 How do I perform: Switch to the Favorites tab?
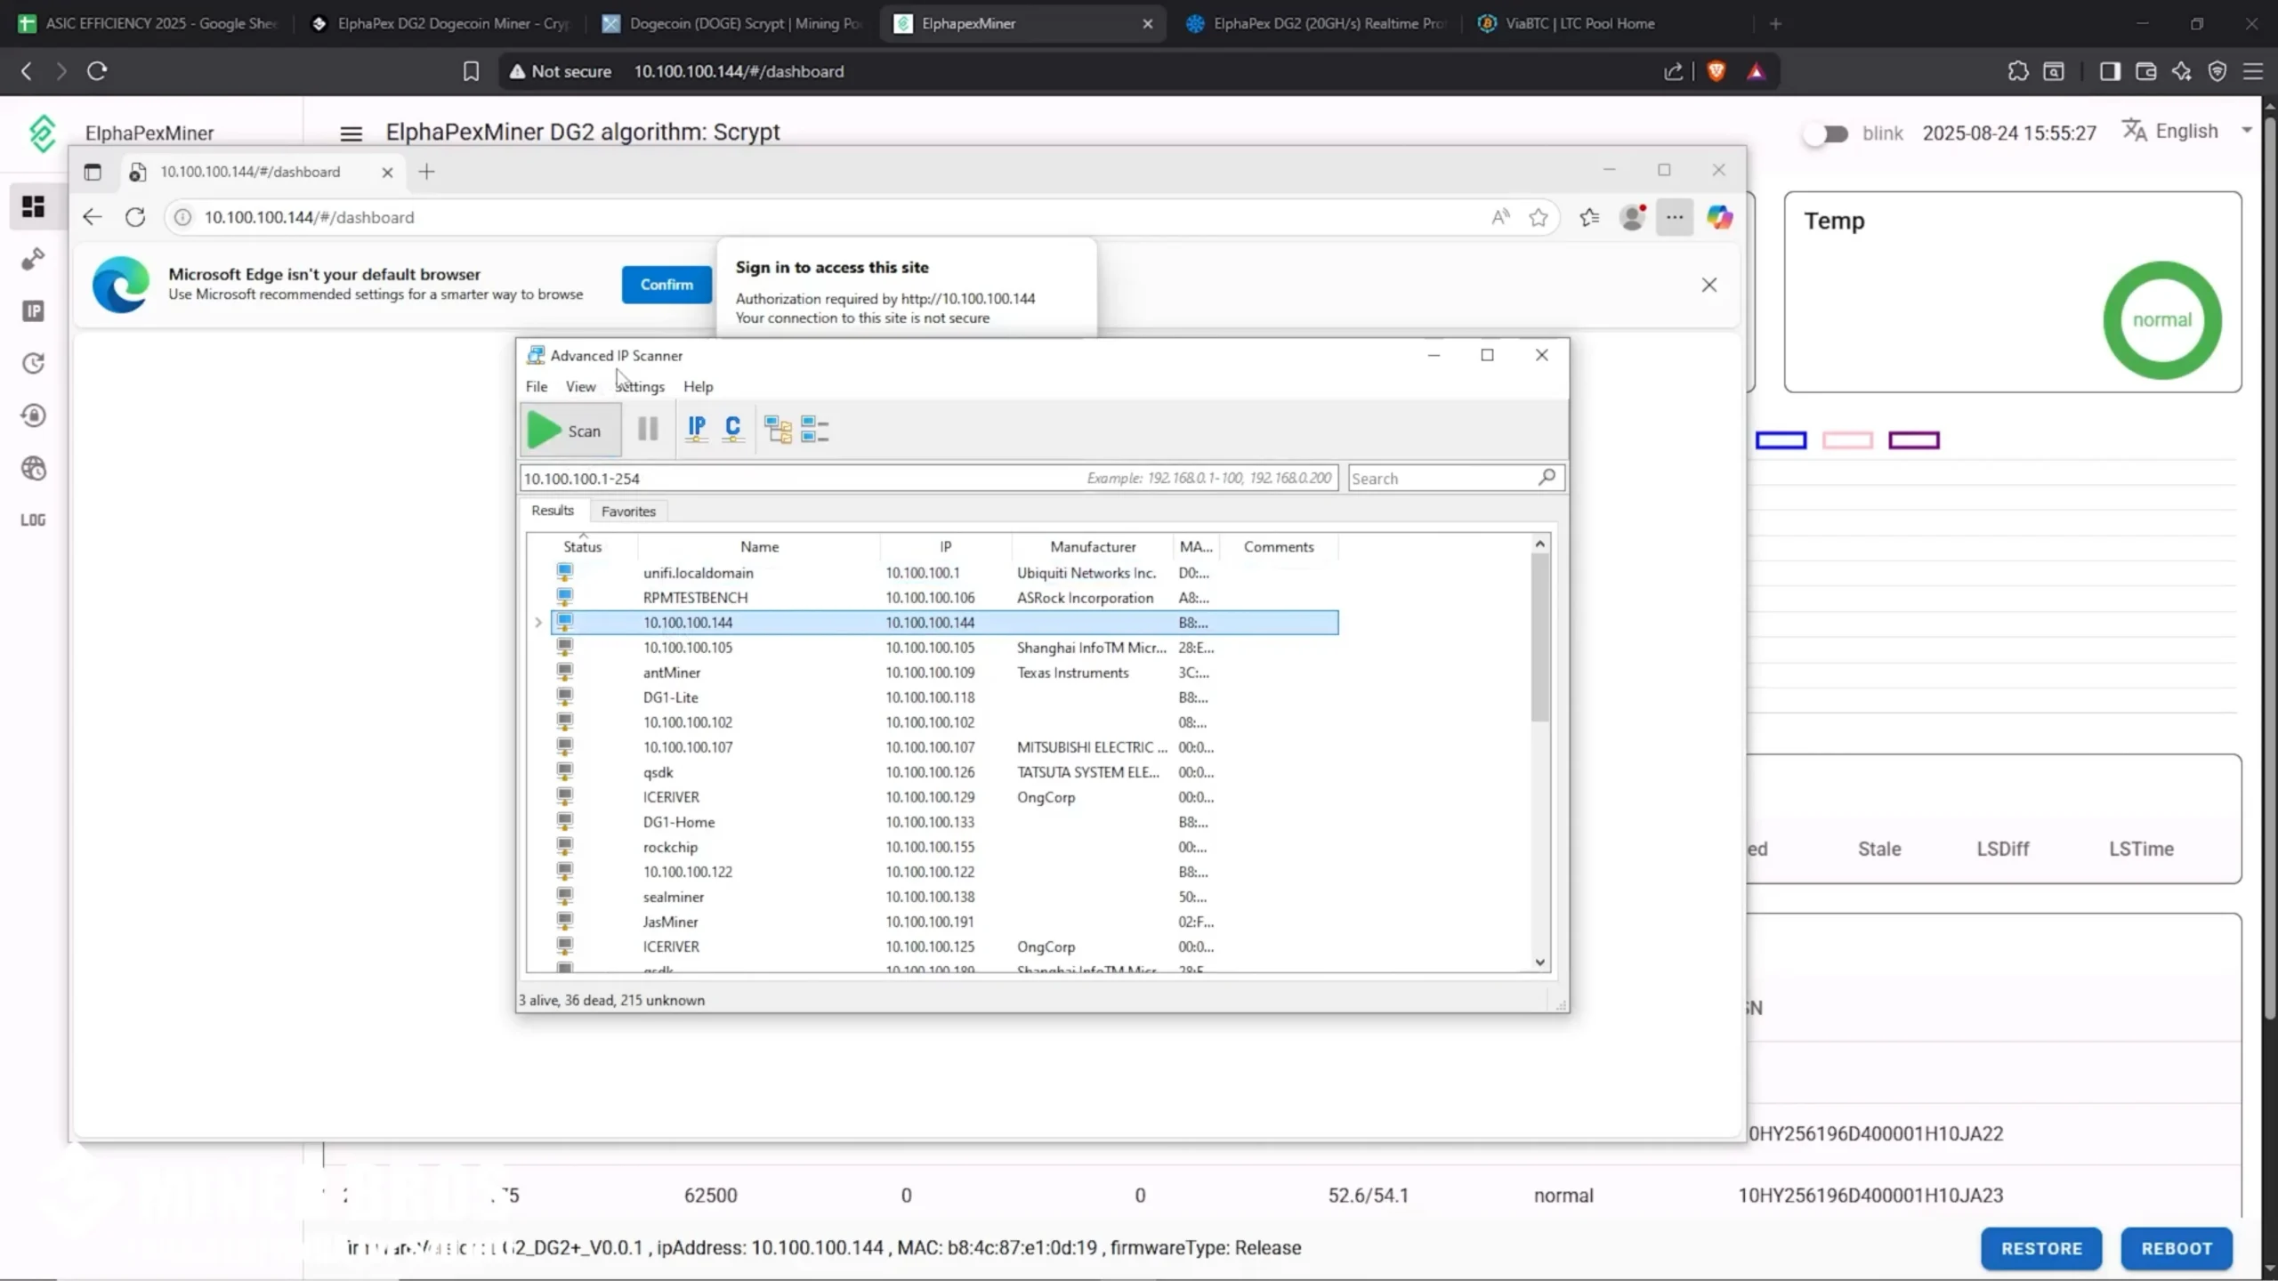[628, 511]
